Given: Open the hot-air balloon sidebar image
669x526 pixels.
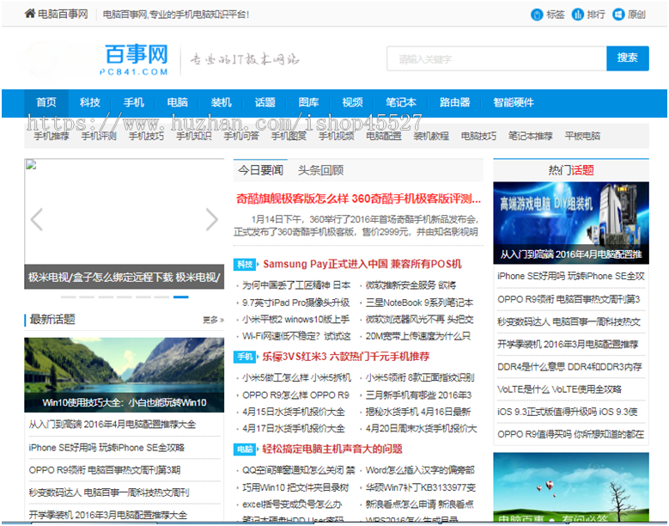Looking at the screenshot, I should (571, 487).
